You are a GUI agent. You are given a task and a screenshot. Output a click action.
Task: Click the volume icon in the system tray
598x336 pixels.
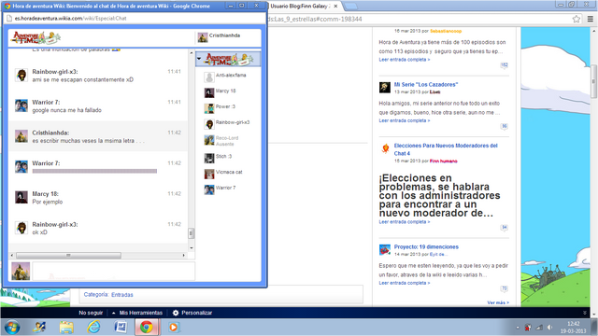(x=549, y=328)
